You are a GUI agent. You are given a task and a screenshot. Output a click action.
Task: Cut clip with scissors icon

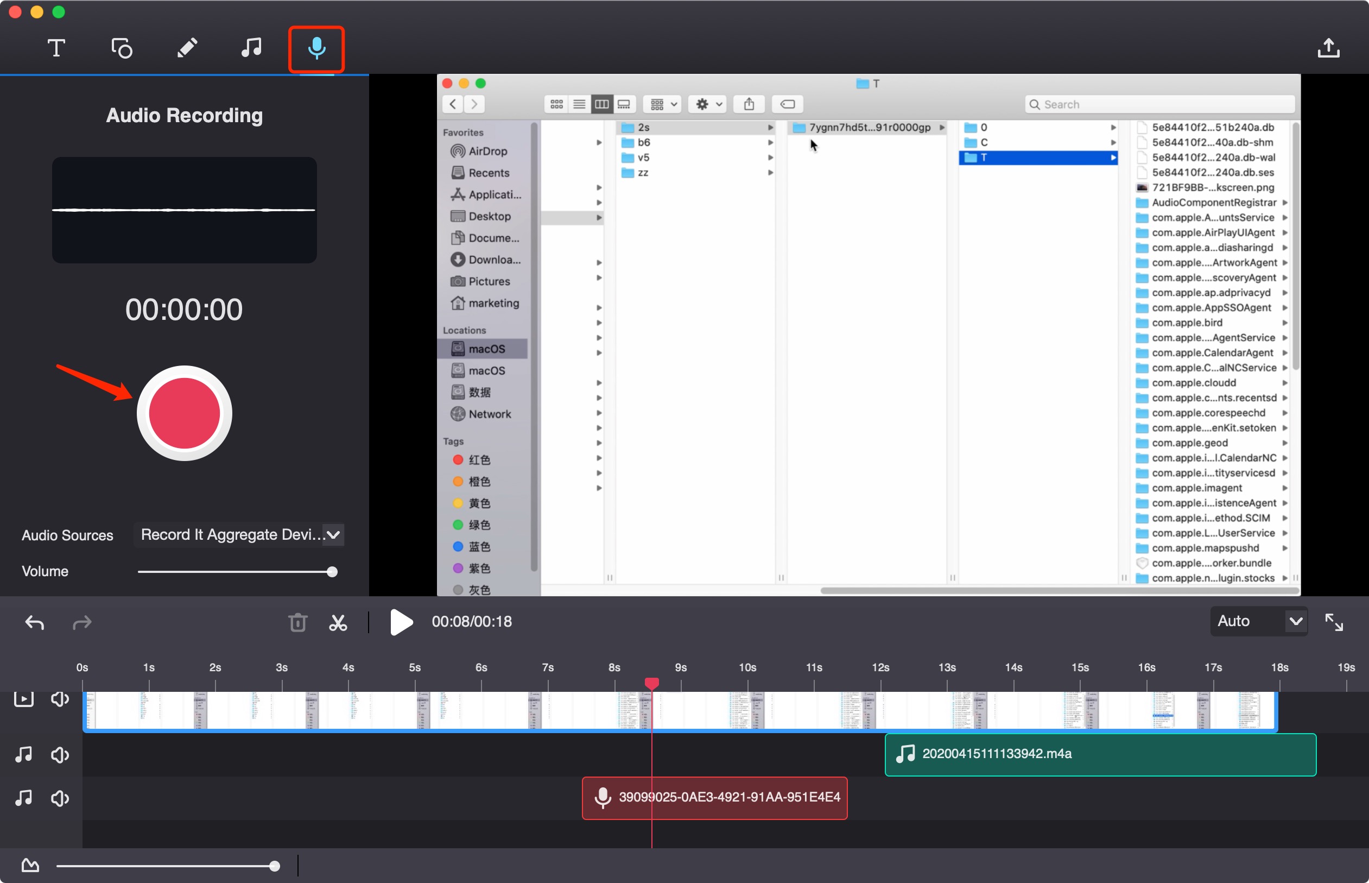338,622
